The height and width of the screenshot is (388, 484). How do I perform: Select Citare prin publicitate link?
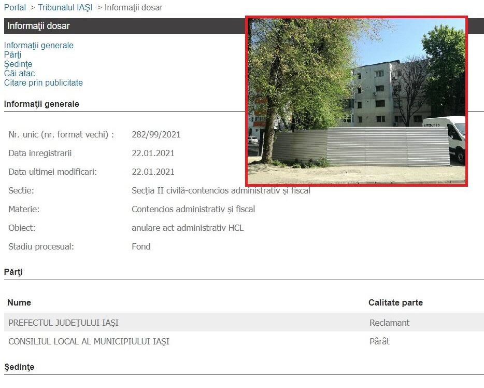pos(43,83)
